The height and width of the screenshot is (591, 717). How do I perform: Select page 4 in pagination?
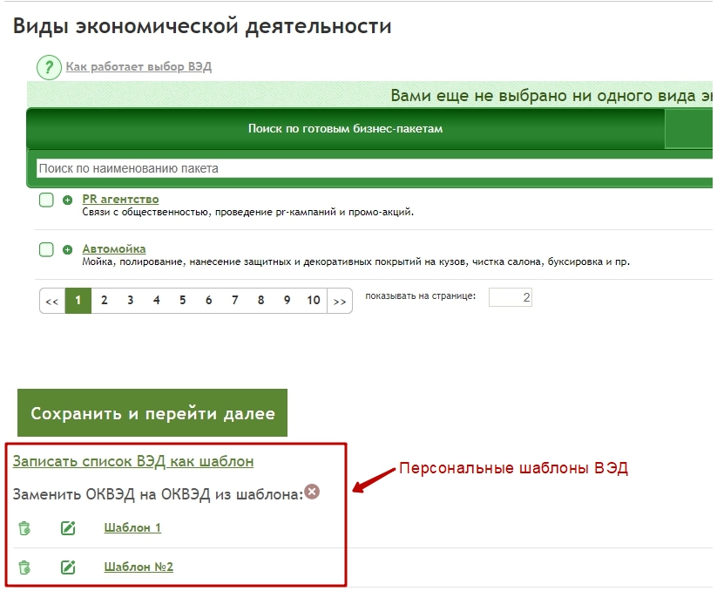point(157,301)
